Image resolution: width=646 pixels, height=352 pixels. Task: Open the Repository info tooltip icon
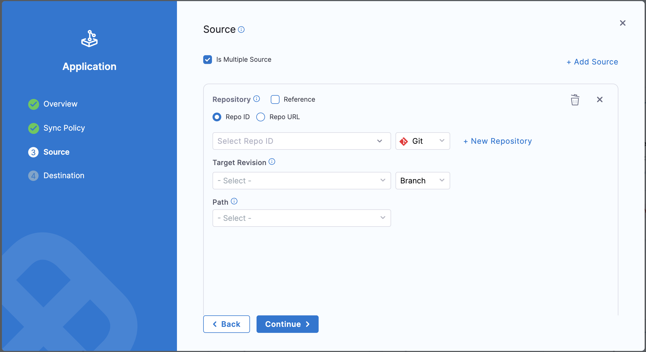[x=257, y=99]
